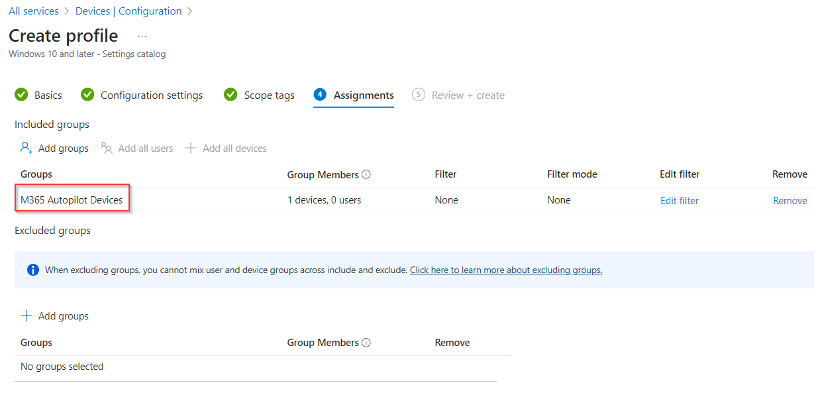Viewport: 814px width, 405px height.
Task: Switch to the Scope tags tab
Action: 269,95
